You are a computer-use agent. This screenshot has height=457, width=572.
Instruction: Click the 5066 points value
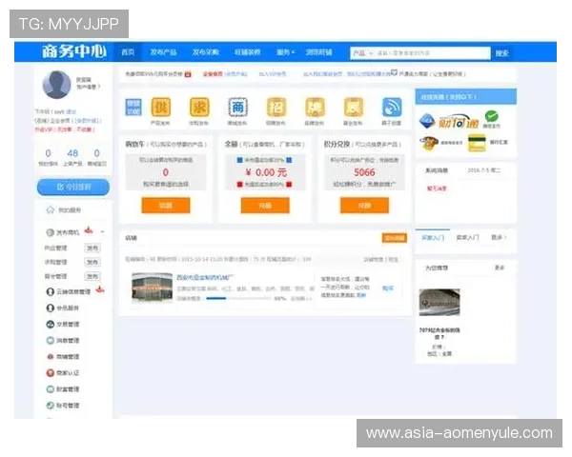tap(364, 172)
